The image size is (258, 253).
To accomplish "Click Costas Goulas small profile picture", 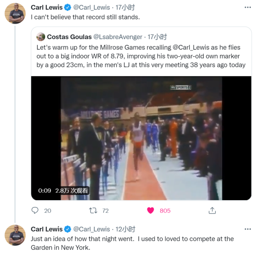I will coord(41,37).
